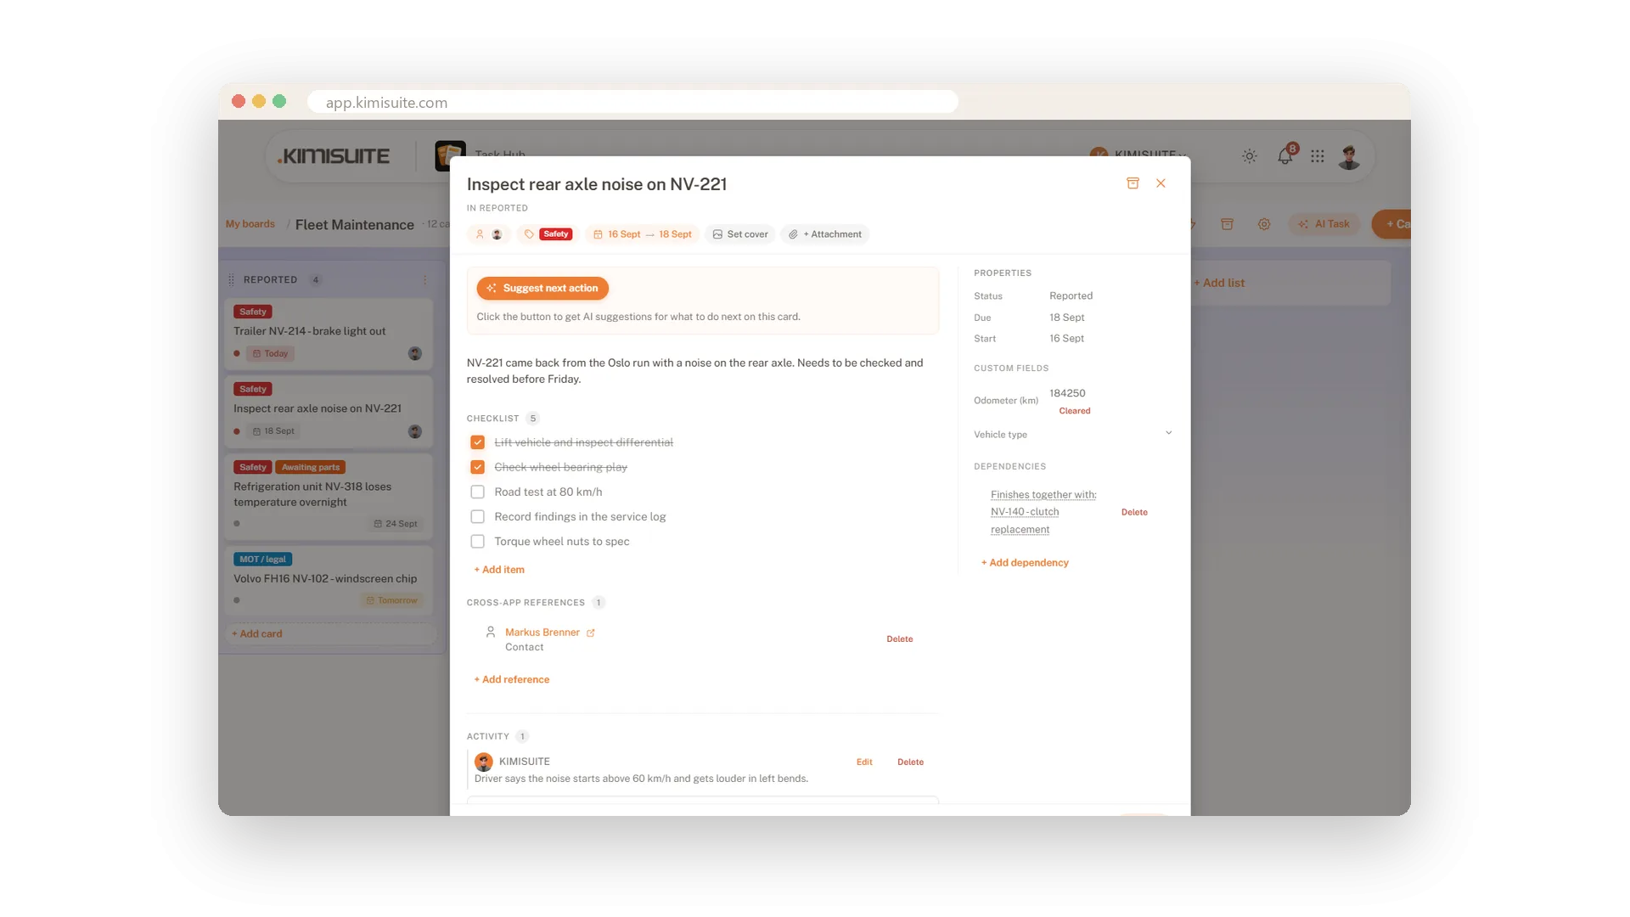This screenshot has height=917, width=1630.
Task: Click the card title 'Inspect rear axle noise on NV-221'
Action: (x=597, y=184)
